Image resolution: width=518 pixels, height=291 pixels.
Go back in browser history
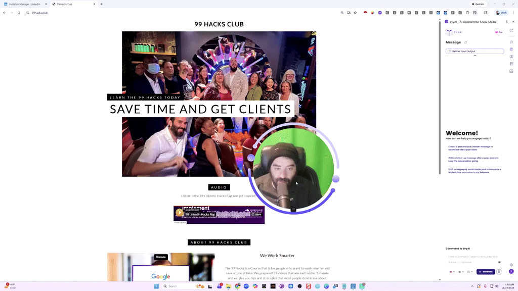(x=5, y=13)
